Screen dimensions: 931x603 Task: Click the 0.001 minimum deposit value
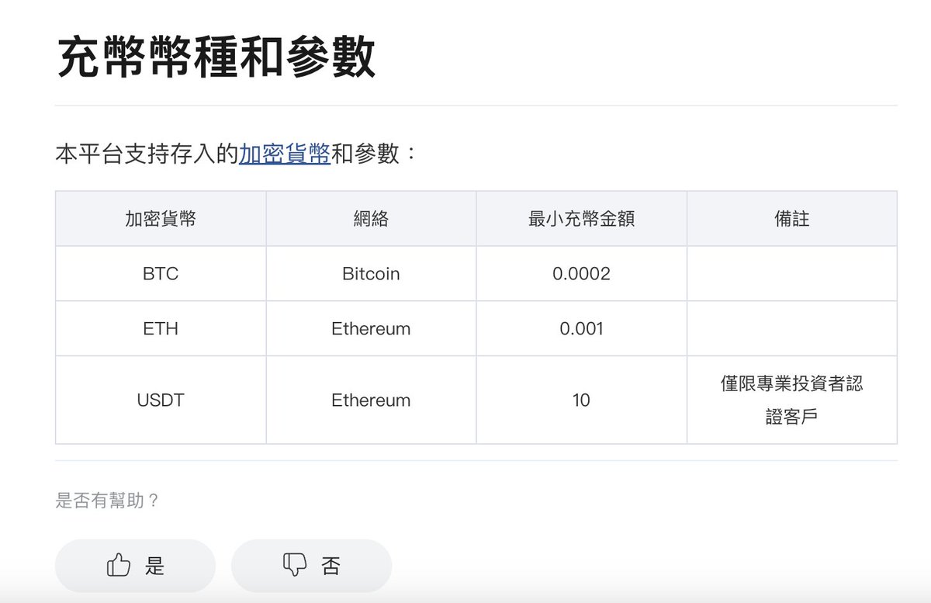click(x=581, y=328)
